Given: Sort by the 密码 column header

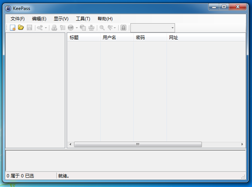Looking at the screenshot, I should 150,38.
